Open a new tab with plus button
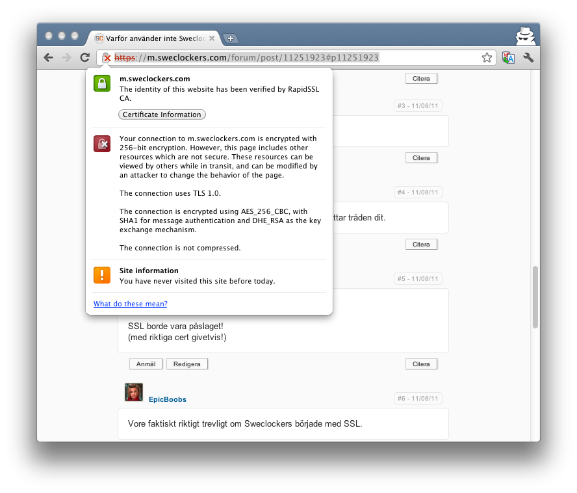Image resolution: width=577 pixels, height=493 pixels. coord(231,38)
